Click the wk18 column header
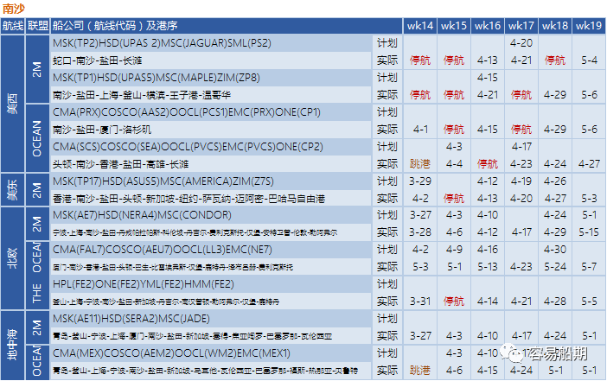The height and width of the screenshot is (381, 607). click(555, 26)
